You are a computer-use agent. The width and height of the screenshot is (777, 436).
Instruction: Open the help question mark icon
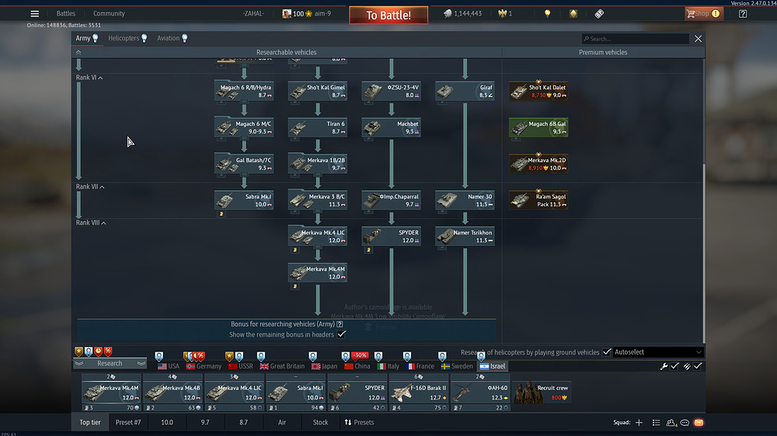[742, 13]
